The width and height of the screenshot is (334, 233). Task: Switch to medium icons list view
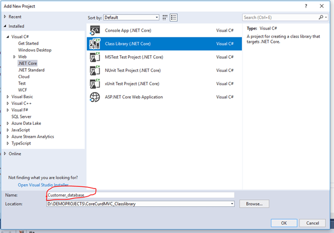point(173,18)
